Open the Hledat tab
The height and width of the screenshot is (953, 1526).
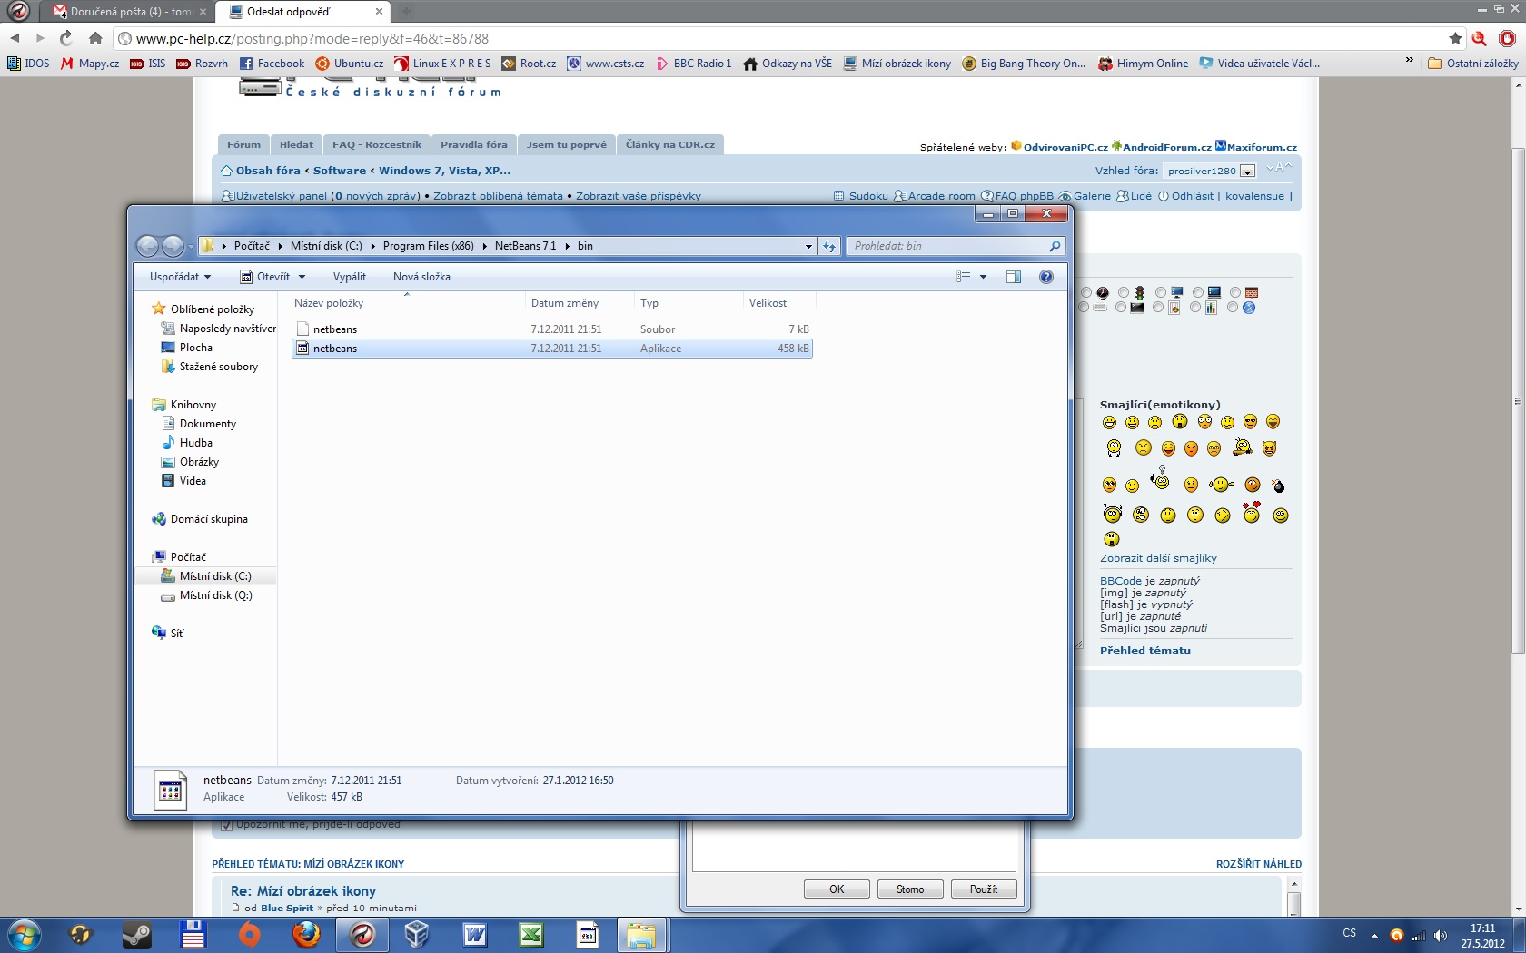(x=296, y=145)
